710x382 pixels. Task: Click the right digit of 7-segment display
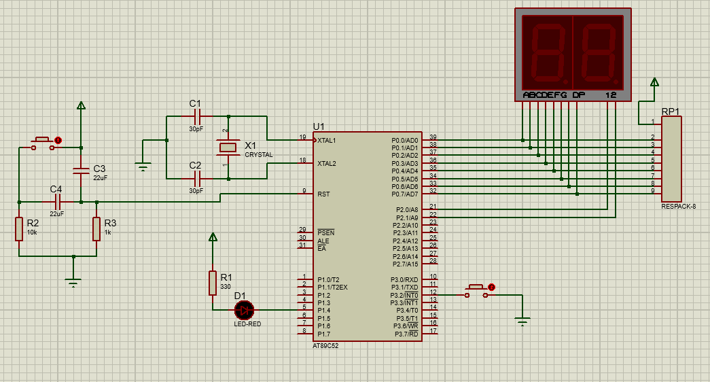click(x=598, y=53)
